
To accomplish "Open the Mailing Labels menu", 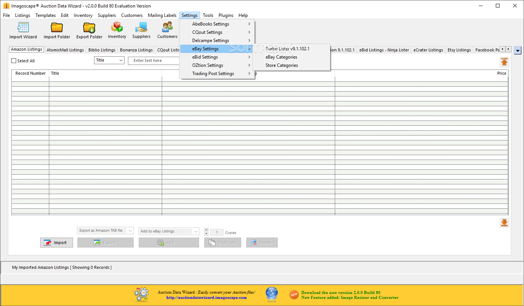I will pos(162,15).
